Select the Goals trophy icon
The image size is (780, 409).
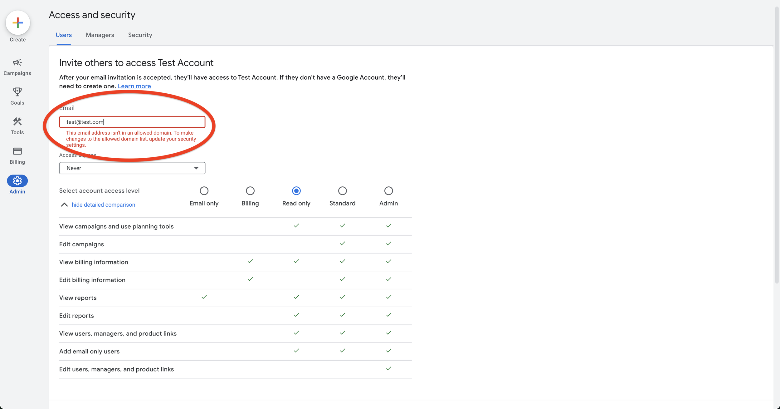click(x=17, y=92)
